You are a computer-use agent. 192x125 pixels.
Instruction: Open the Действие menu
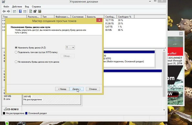click(17, 7)
